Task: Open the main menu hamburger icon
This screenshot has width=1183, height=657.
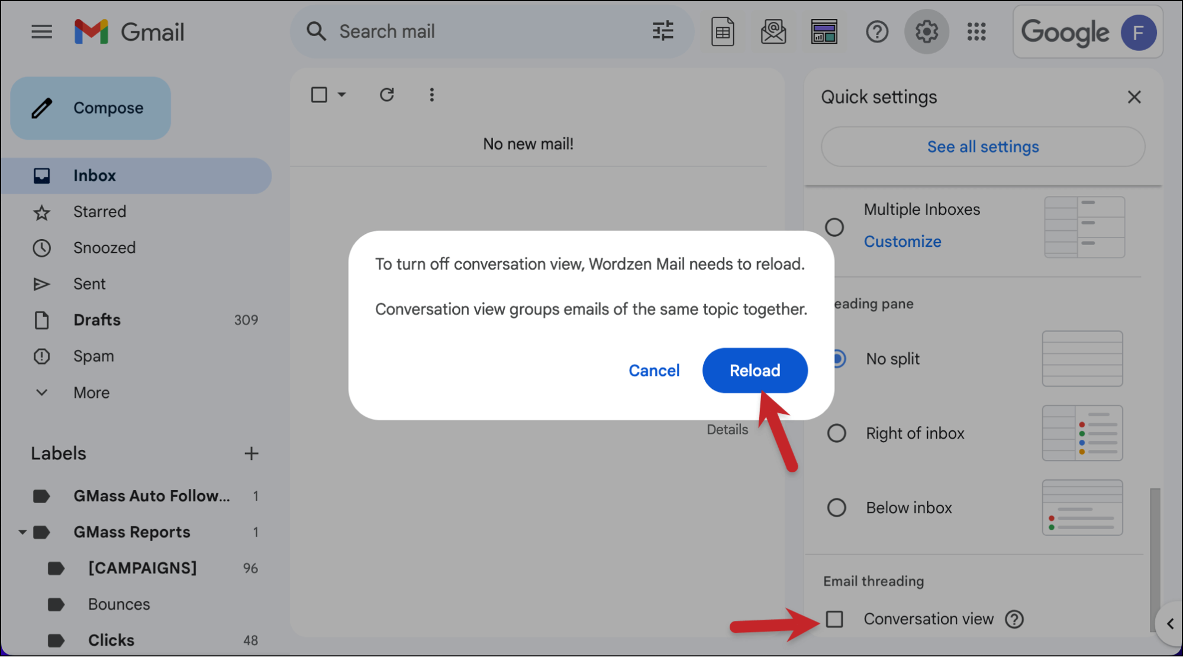Action: pyautogui.click(x=41, y=32)
